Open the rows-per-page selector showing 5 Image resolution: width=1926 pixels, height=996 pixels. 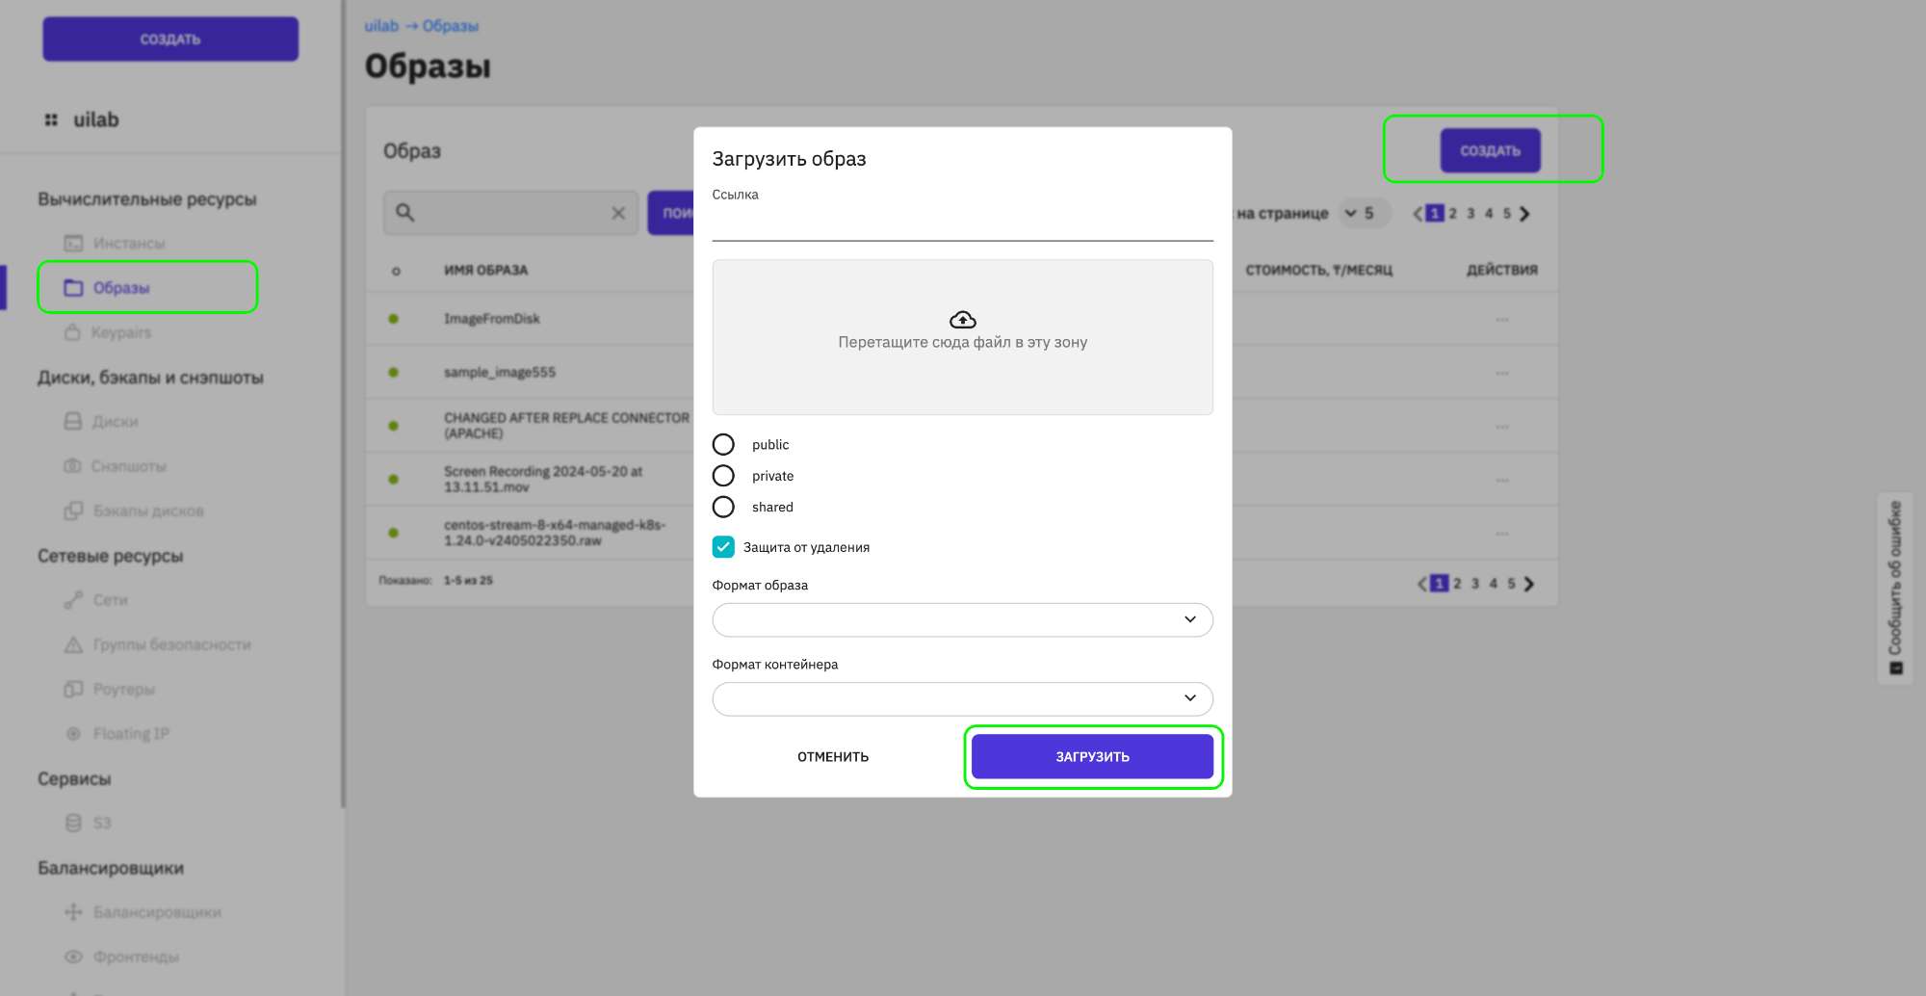(1362, 213)
